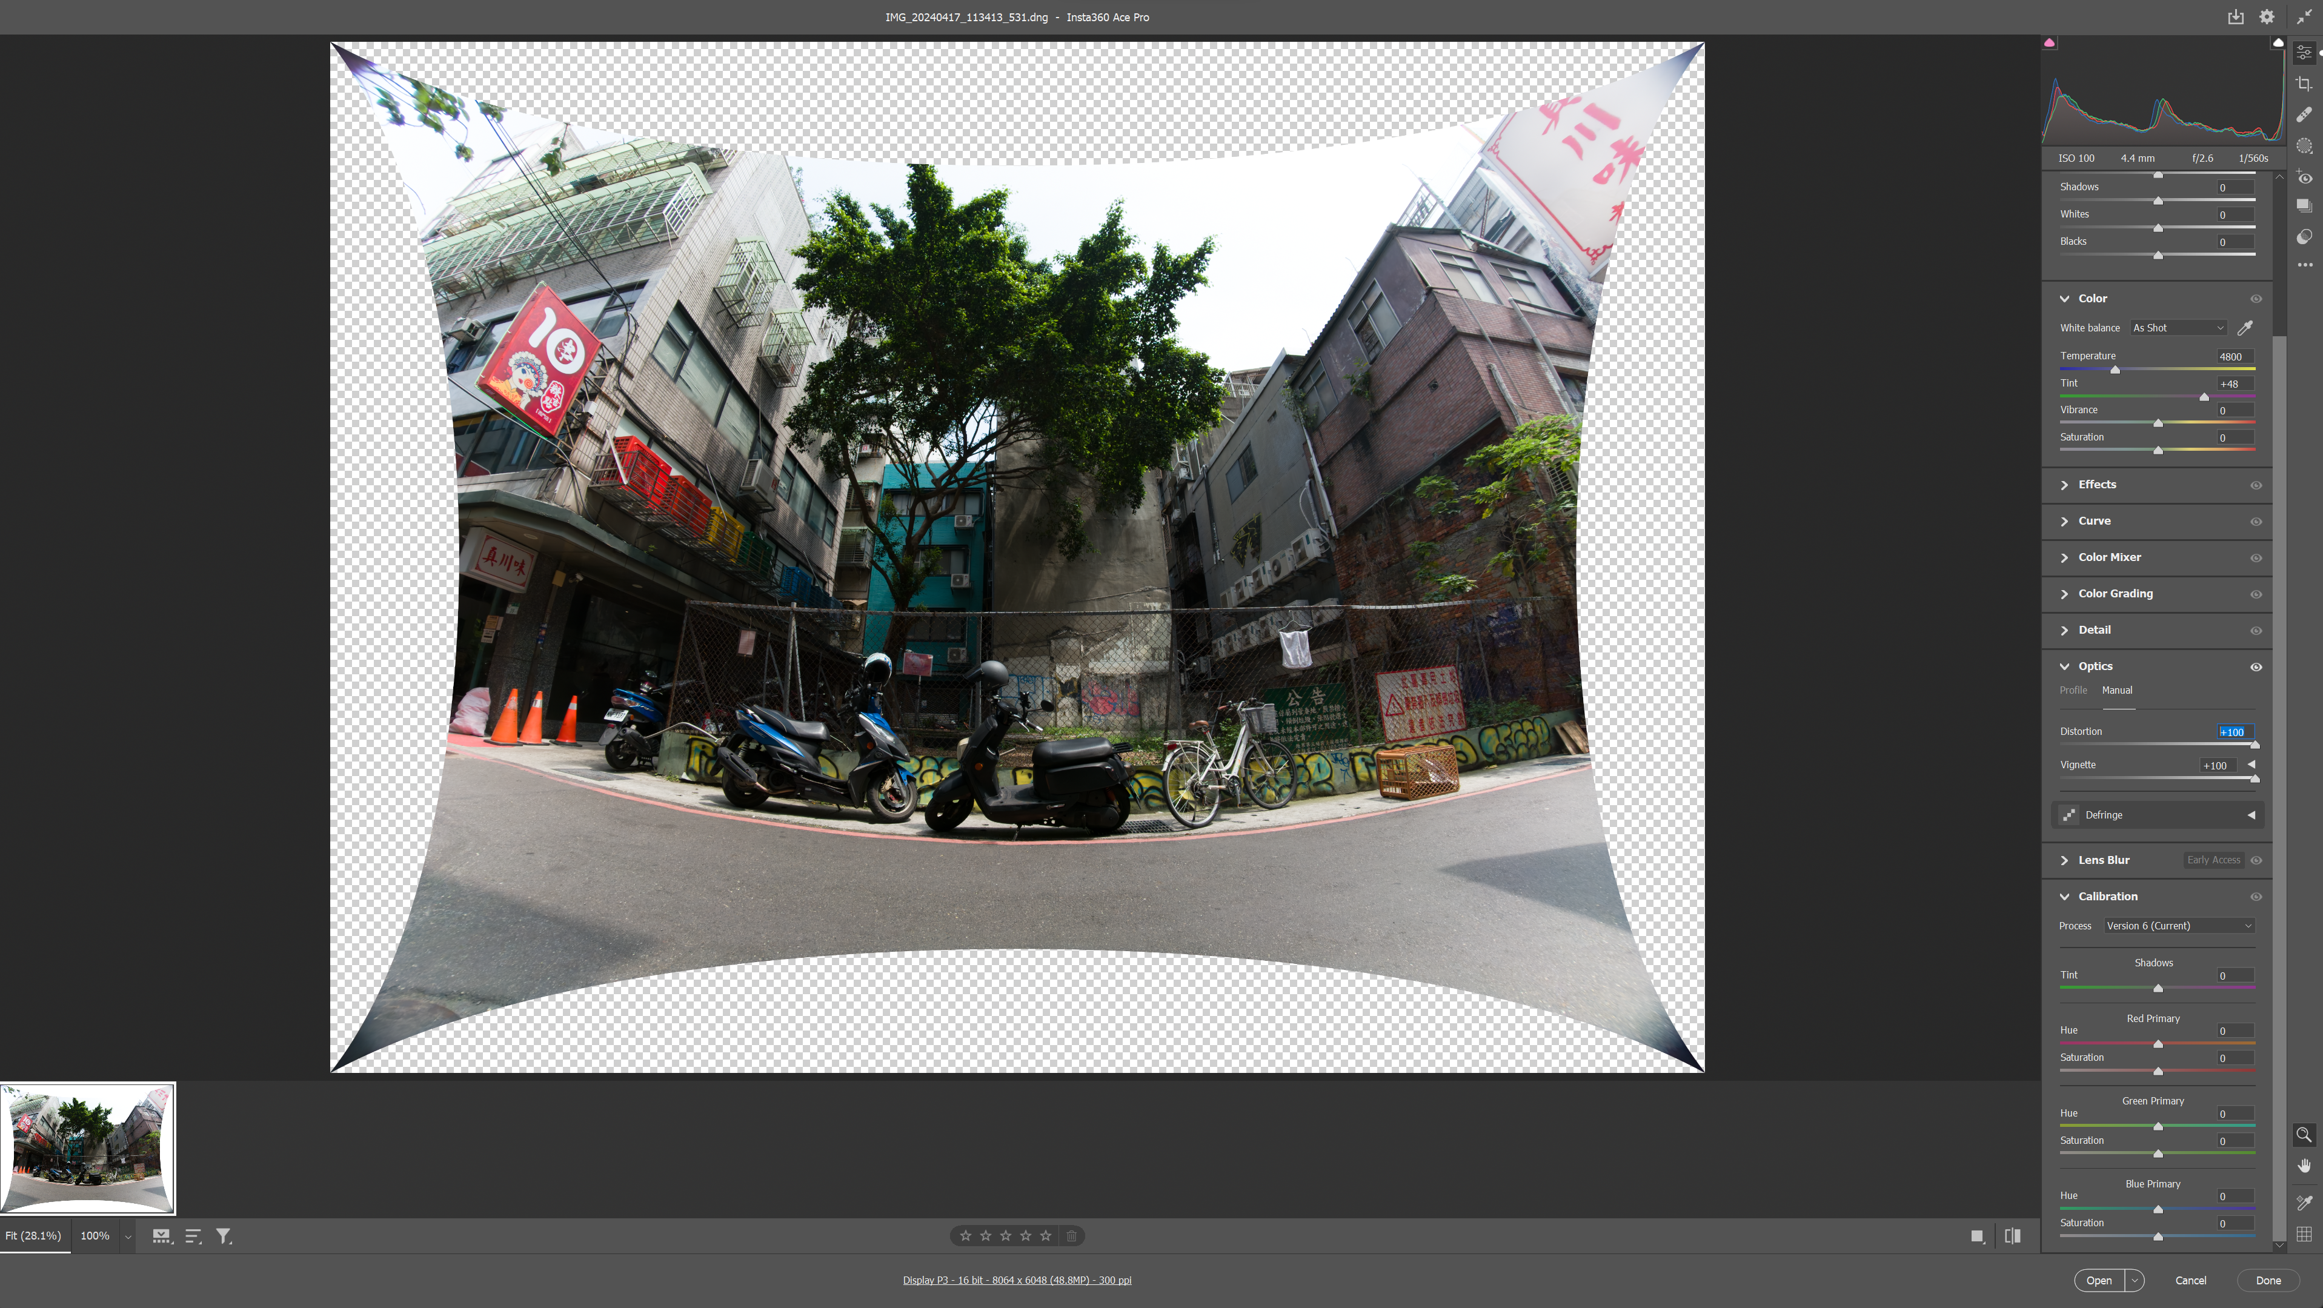The height and width of the screenshot is (1308, 2323).
Task: Toggle Color panel visibility eye
Action: point(2255,299)
